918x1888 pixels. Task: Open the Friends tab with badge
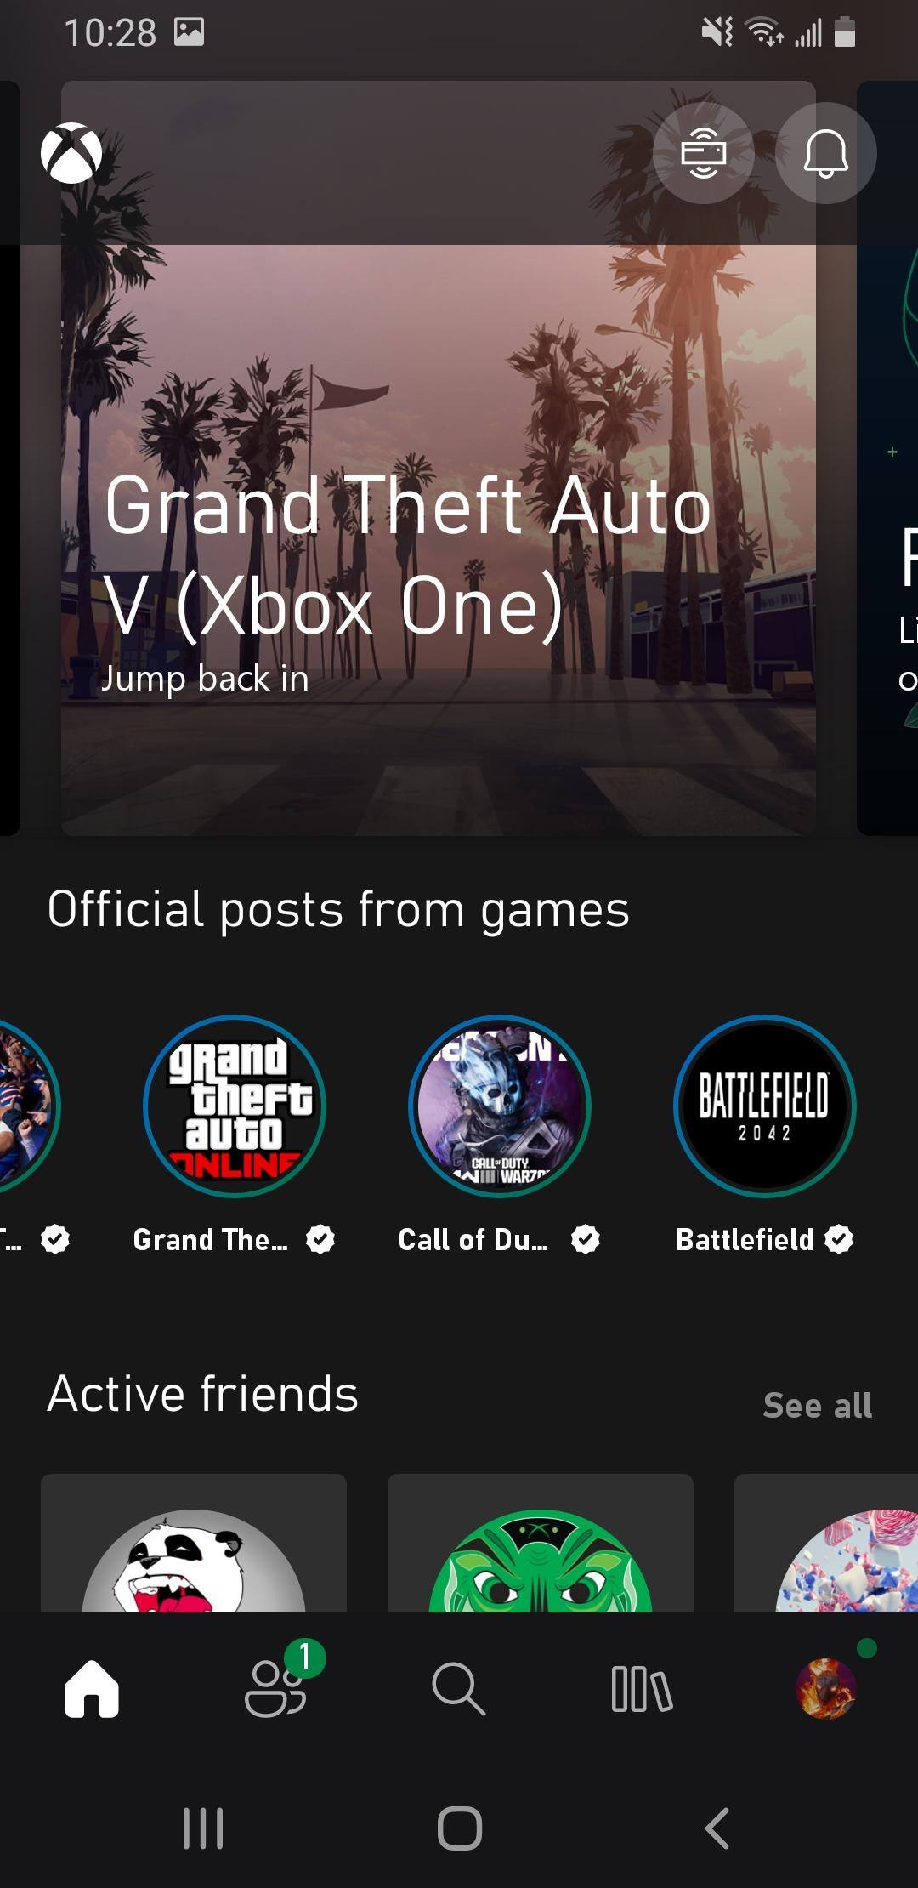(275, 1688)
